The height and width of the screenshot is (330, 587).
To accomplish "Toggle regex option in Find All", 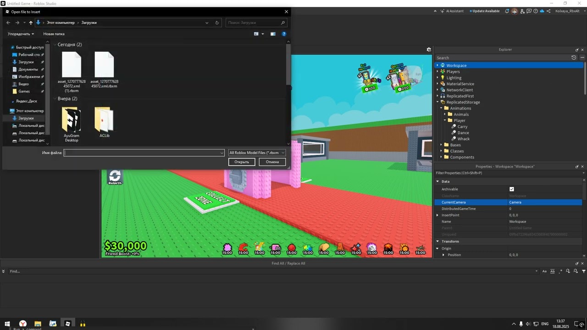I will [x=560, y=271].
